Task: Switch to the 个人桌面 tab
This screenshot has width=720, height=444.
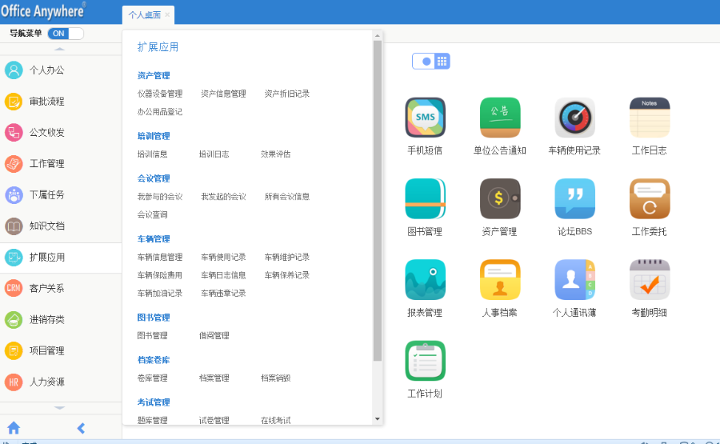Action: pos(144,15)
